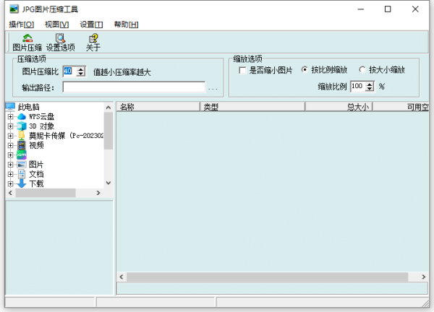This screenshot has height=312, width=434.
Task: Select the 下载 tree label
Action: [36, 183]
